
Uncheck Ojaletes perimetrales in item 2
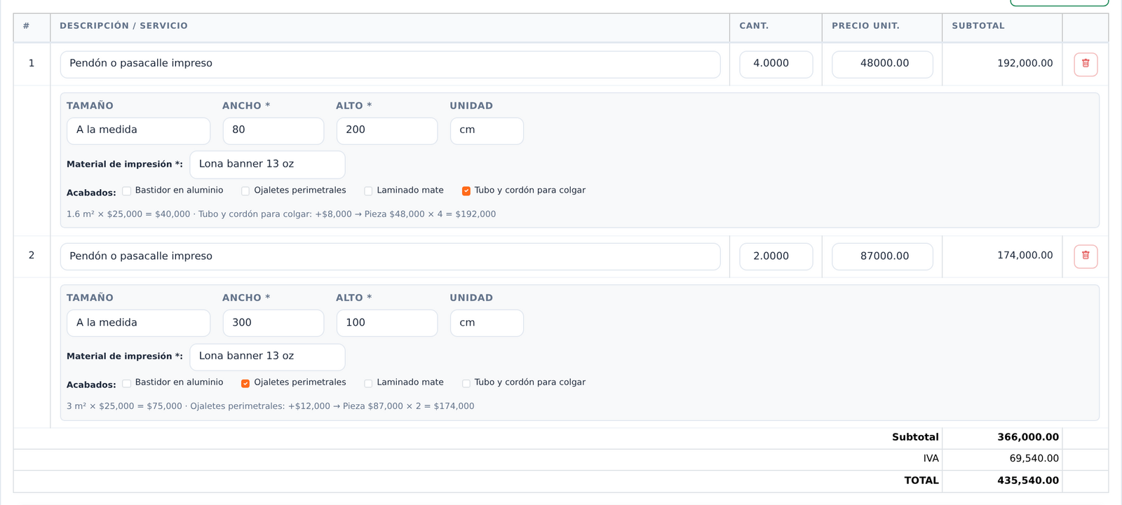[245, 383]
